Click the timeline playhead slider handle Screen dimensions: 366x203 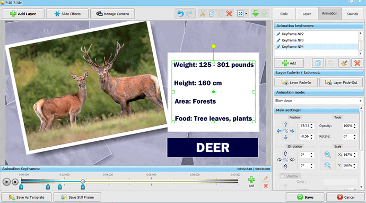click(83, 181)
